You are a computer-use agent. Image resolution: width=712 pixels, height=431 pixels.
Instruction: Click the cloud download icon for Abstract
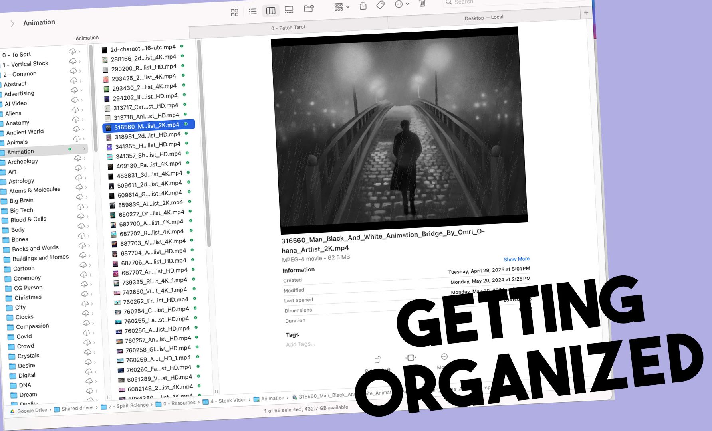pyautogui.click(x=74, y=81)
